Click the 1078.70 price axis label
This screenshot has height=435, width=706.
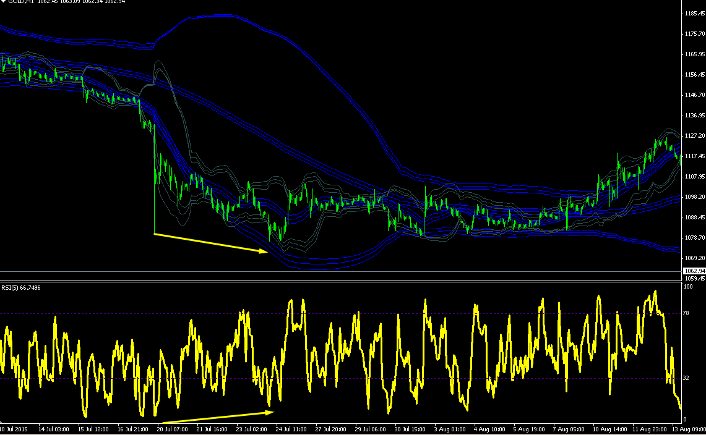(x=695, y=237)
